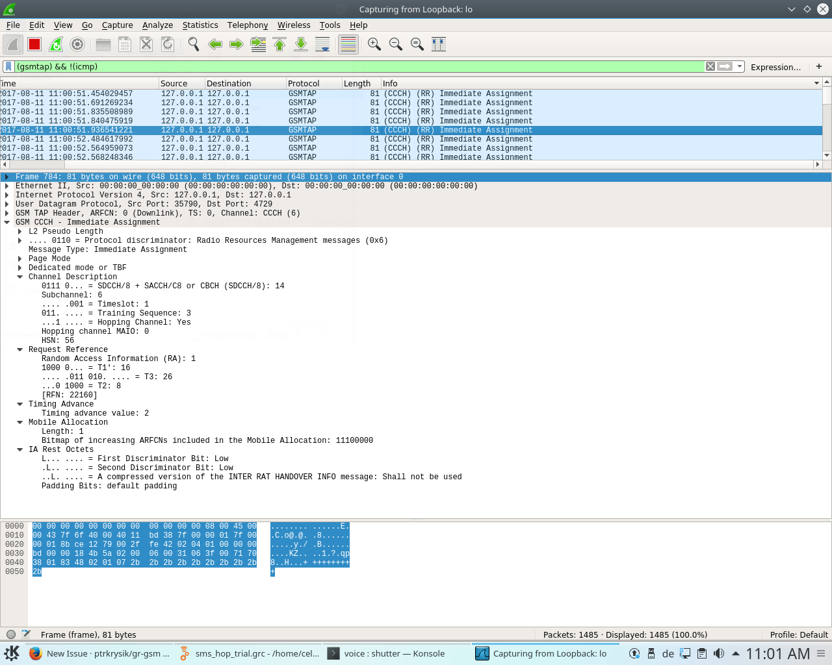This screenshot has height=665, width=832.
Task: Open the filter bookmarks menu
Action: (x=7, y=66)
